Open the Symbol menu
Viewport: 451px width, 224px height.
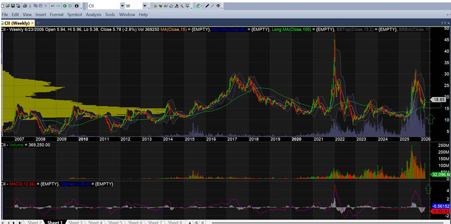pyautogui.click(x=74, y=15)
